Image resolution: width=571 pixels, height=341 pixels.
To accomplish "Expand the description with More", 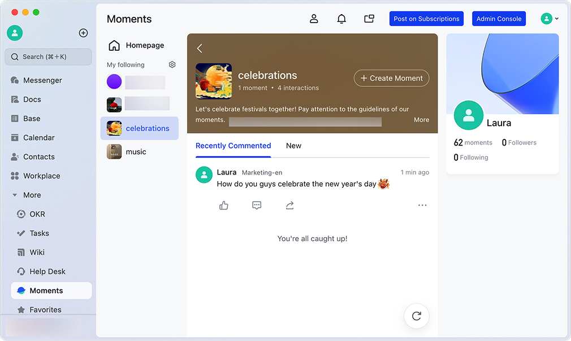I will [421, 120].
